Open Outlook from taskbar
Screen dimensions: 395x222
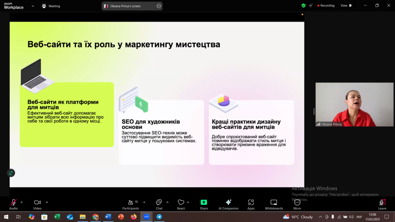click(70, 217)
